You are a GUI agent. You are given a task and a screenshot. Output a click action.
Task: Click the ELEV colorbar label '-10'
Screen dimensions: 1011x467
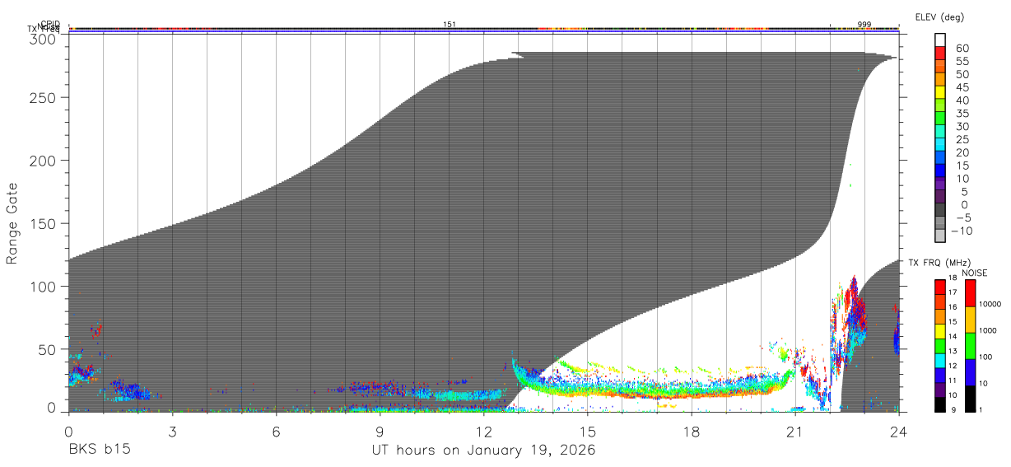pyautogui.click(x=962, y=231)
